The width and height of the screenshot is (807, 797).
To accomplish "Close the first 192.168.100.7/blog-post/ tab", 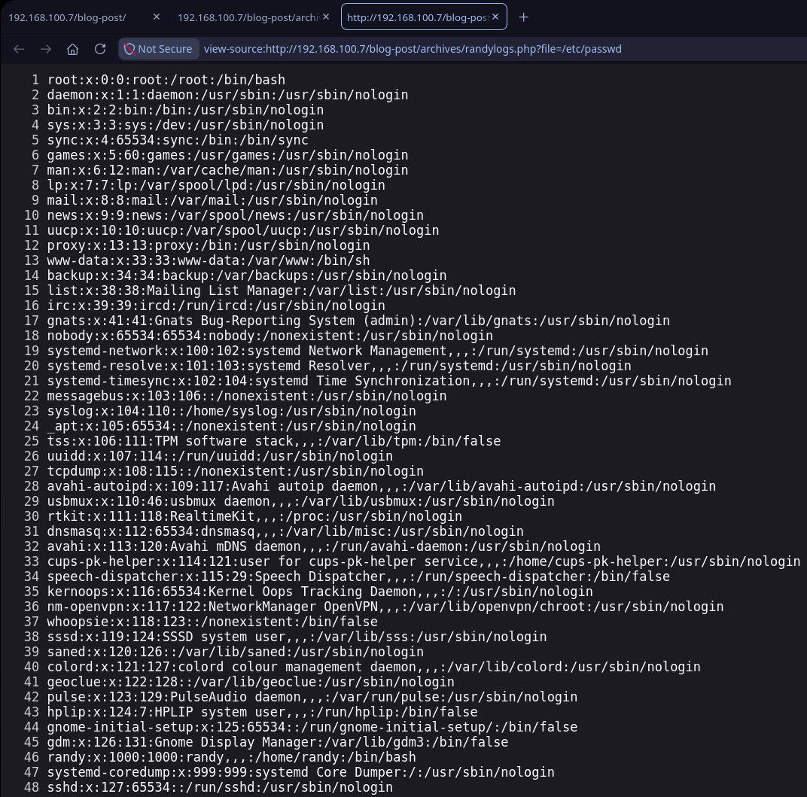I will click(x=157, y=17).
